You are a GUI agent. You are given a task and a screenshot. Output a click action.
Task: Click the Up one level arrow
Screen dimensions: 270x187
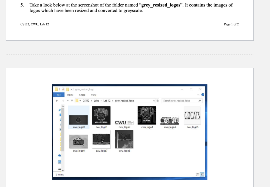pyautogui.click(x=72, y=101)
